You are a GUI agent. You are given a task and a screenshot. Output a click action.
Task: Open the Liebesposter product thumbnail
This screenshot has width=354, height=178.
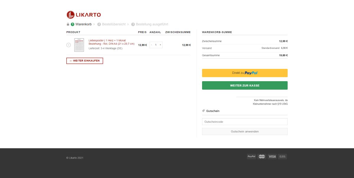[79, 45]
